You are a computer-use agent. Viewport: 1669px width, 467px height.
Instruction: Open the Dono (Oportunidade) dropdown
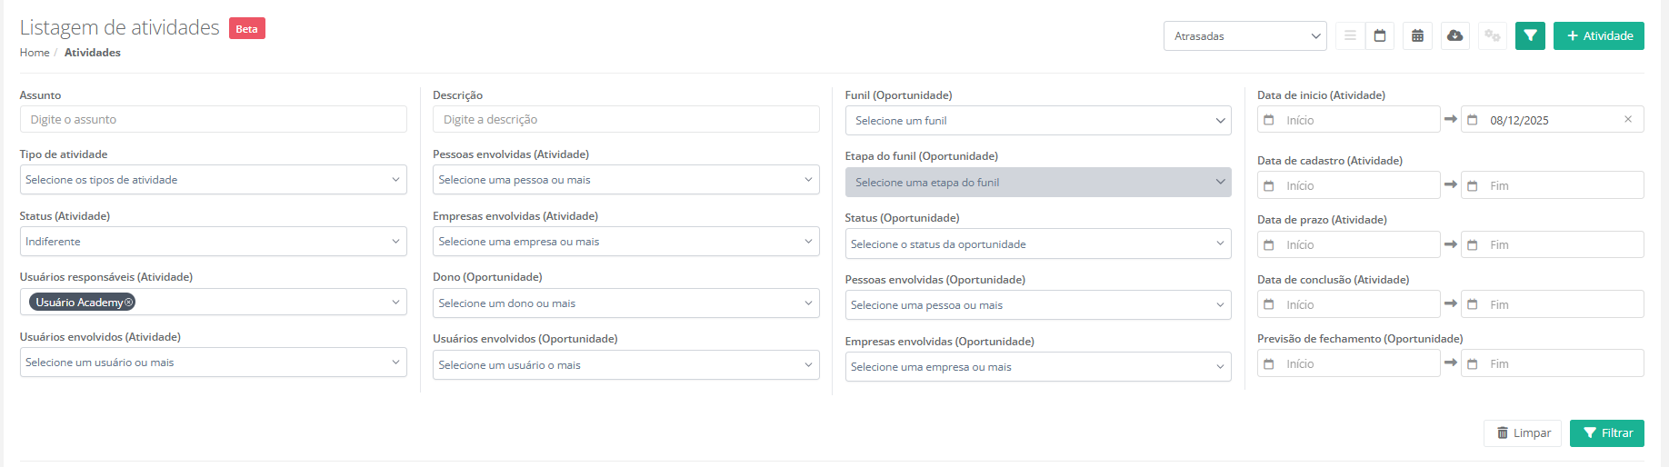tap(625, 303)
